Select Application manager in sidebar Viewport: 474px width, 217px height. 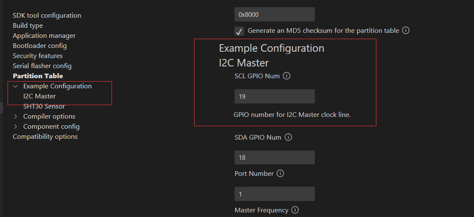(44, 36)
